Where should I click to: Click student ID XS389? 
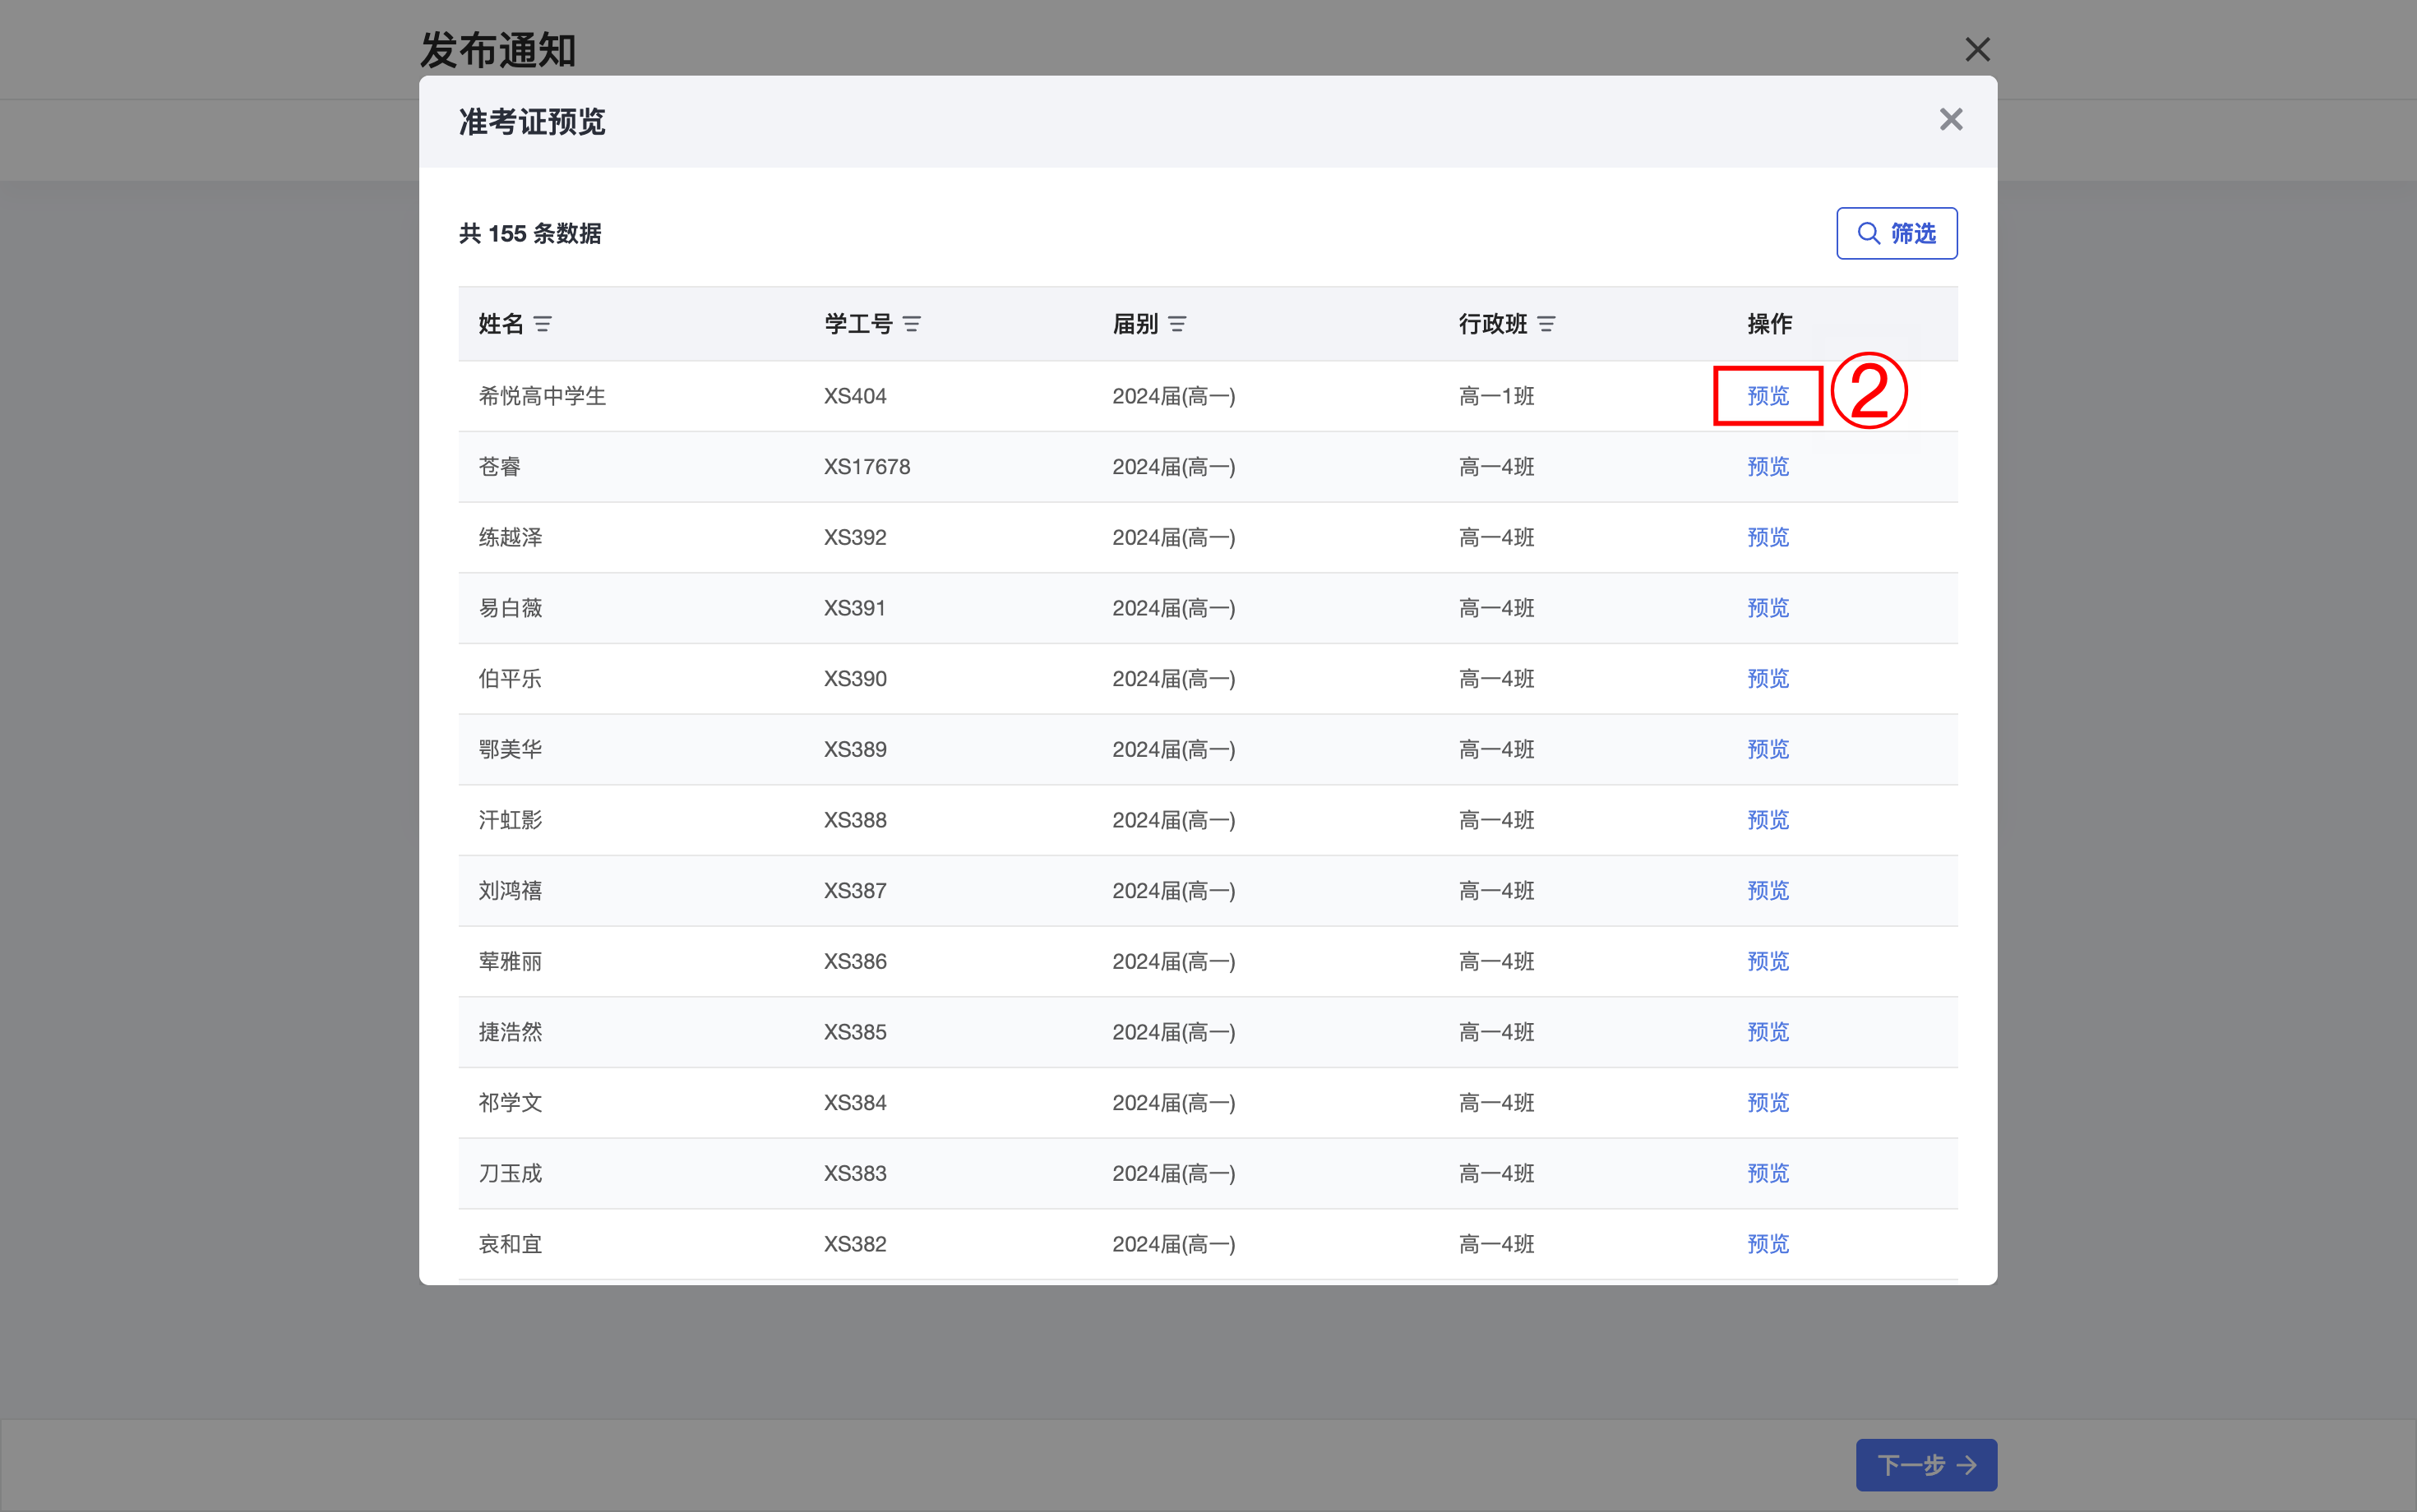point(855,750)
